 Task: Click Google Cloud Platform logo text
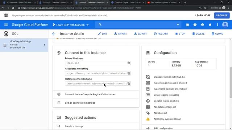pos(30,25)
